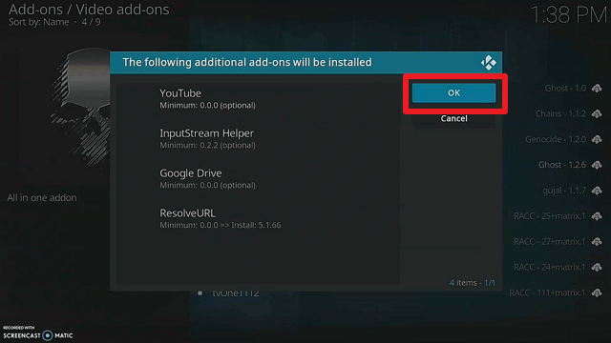The height and width of the screenshot is (343, 611).
Task: Click the dialog title about additional add-ons
Action: coord(247,62)
